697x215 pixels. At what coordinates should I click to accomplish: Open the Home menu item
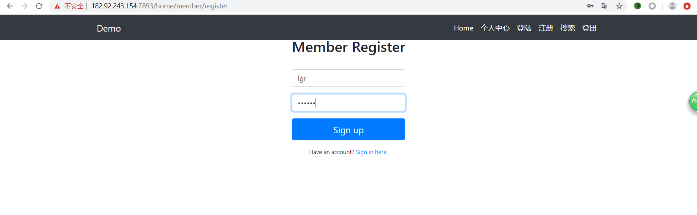coord(463,28)
